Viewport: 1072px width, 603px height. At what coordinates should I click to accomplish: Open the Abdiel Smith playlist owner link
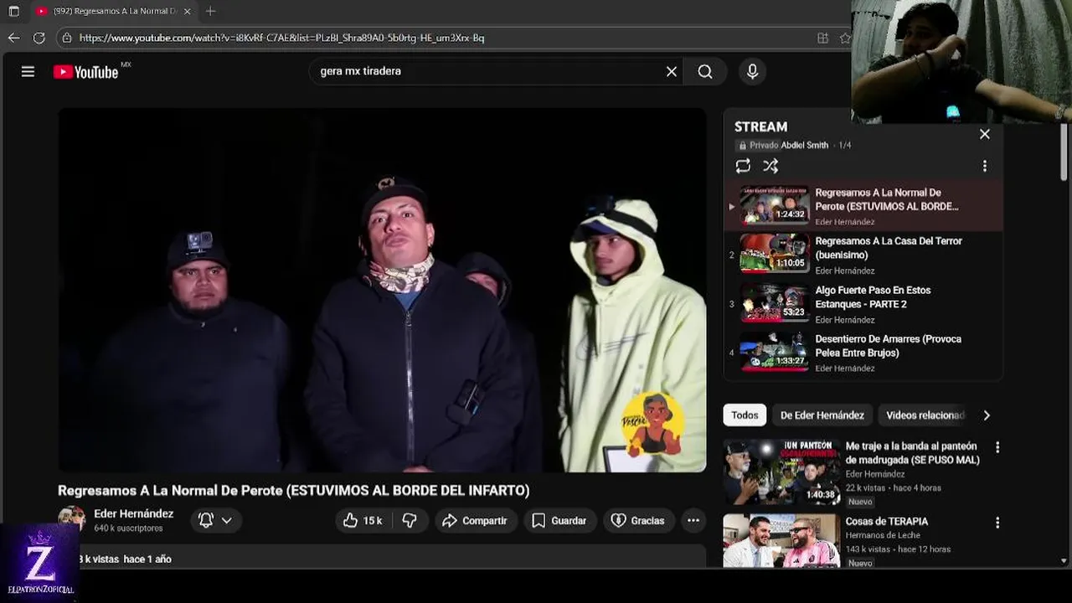click(804, 145)
